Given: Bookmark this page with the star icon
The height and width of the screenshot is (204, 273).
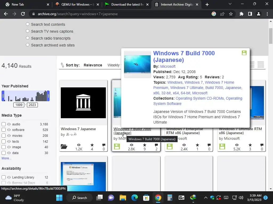Looking at the screenshot, I should [231, 14].
